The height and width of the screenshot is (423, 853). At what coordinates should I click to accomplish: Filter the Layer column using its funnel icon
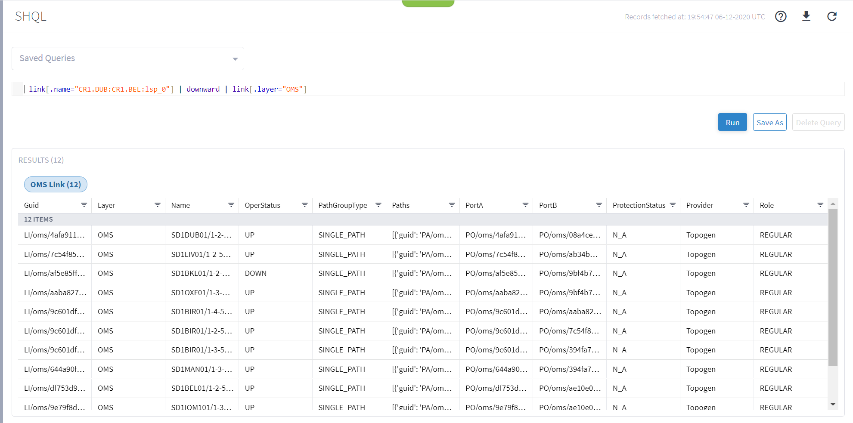click(x=158, y=205)
